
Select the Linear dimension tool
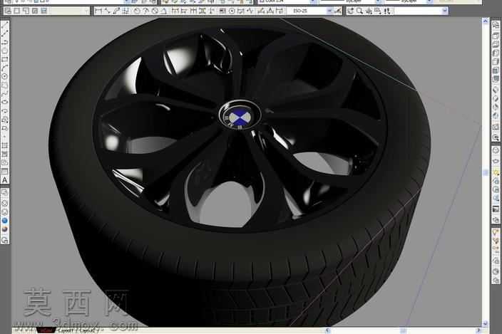[x=98, y=11]
